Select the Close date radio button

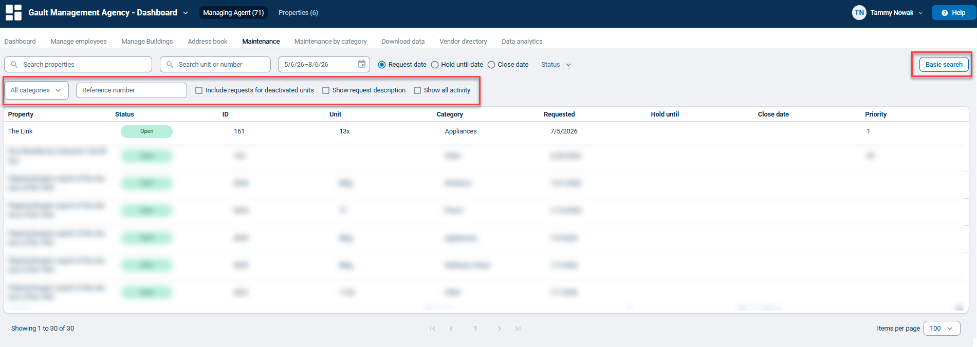tap(491, 65)
